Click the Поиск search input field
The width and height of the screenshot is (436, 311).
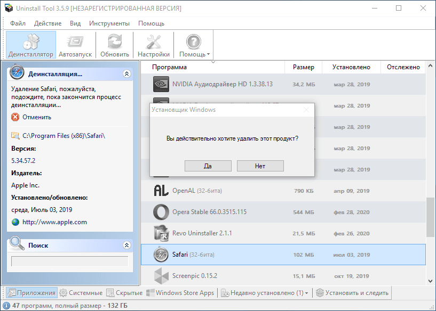point(69,261)
